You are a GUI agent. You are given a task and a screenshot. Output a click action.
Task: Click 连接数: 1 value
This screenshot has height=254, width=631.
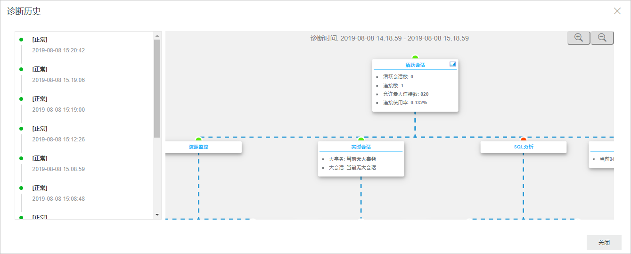(393, 85)
